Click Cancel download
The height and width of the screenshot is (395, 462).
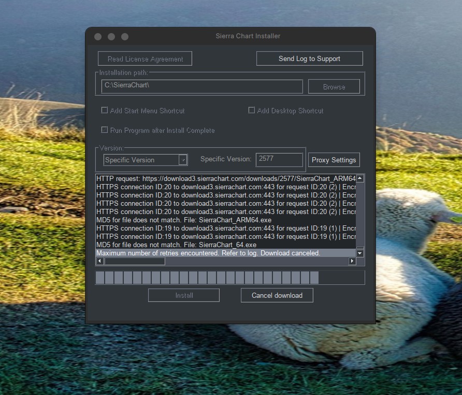click(x=277, y=295)
